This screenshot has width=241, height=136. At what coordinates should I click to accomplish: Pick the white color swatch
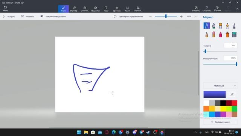coord(206,103)
